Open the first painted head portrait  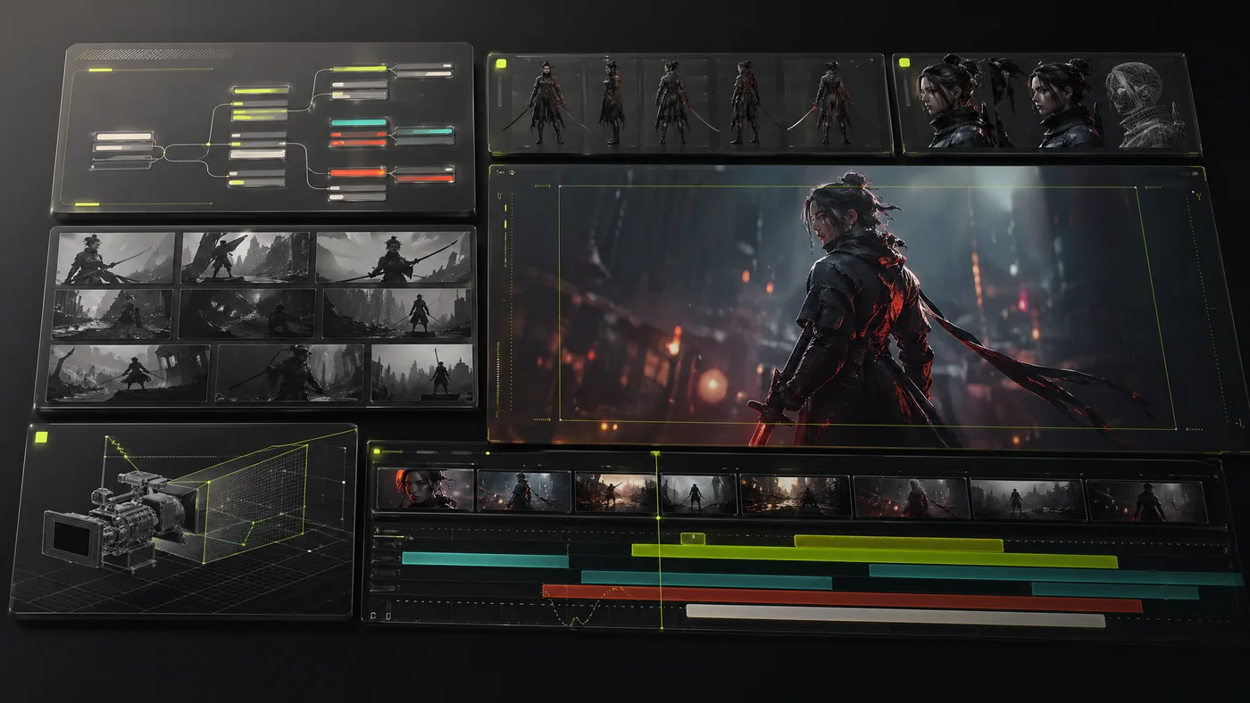point(955,103)
